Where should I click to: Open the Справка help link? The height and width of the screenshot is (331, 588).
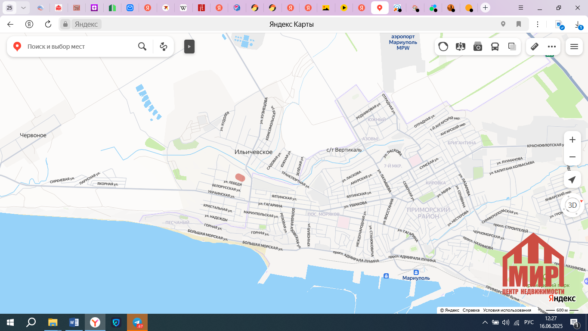tap(471, 310)
